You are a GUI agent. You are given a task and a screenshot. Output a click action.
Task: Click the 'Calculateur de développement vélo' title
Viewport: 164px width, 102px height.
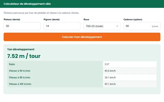(x=27, y=4)
